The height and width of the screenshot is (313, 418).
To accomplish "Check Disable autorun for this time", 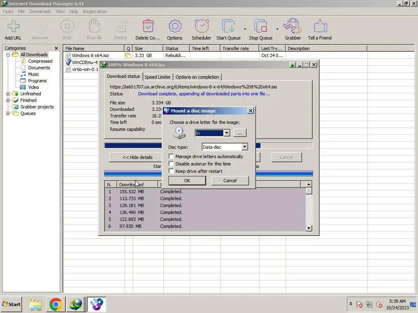I will coord(171,164).
